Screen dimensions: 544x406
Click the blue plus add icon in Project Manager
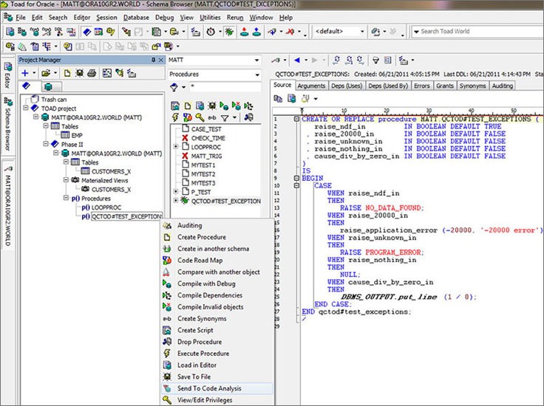tap(25, 73)
